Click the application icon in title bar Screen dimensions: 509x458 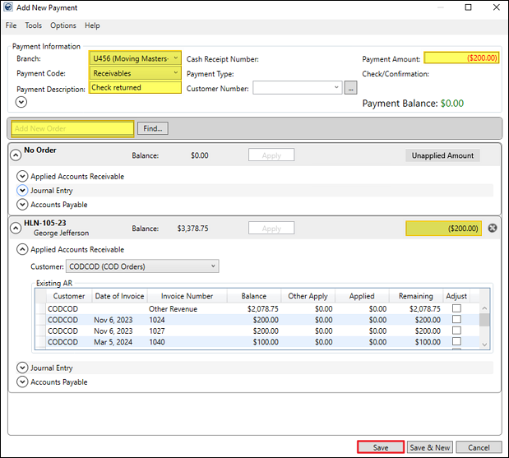click(x=8, y=7)
